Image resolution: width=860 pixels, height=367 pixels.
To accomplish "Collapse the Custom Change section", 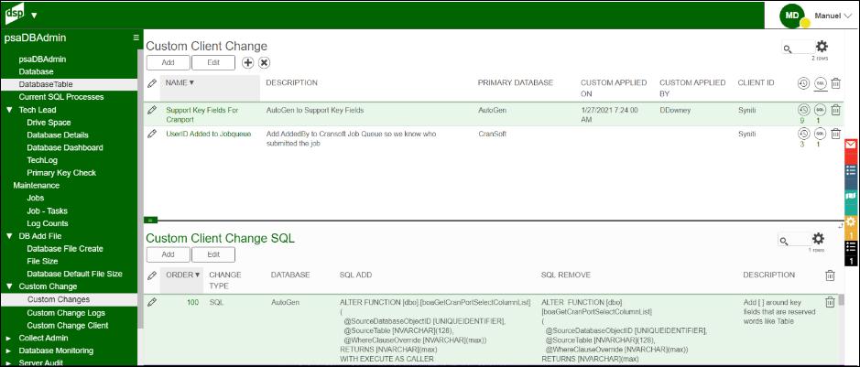I will 9,286.
